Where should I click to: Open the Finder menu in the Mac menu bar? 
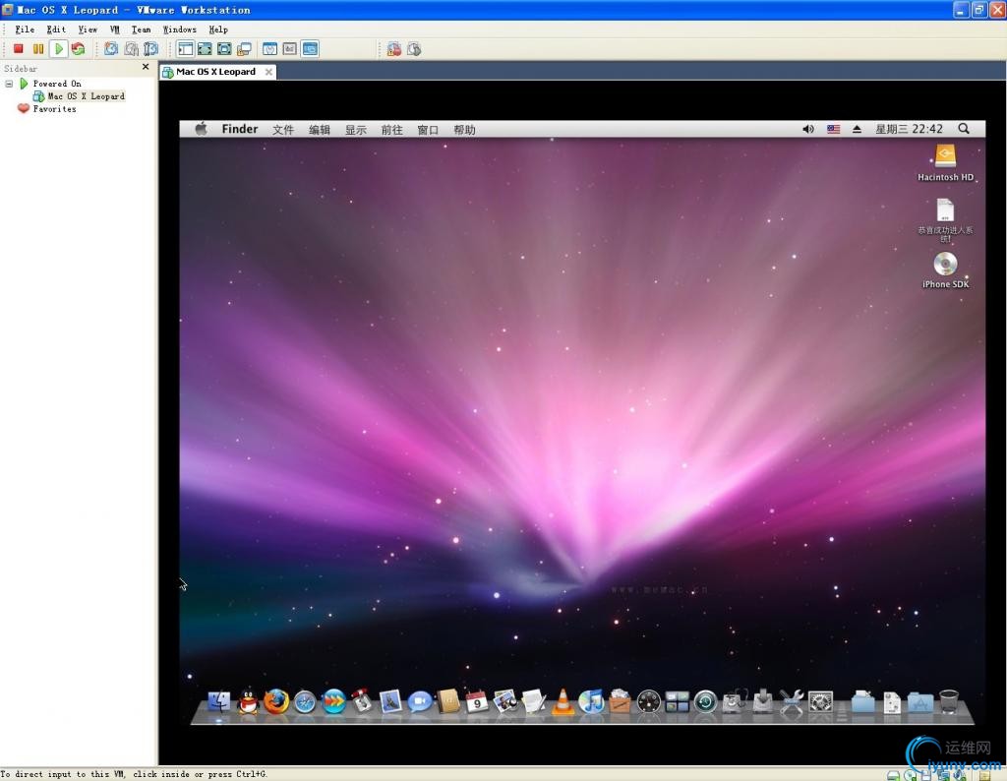click(x=240, y=129)
